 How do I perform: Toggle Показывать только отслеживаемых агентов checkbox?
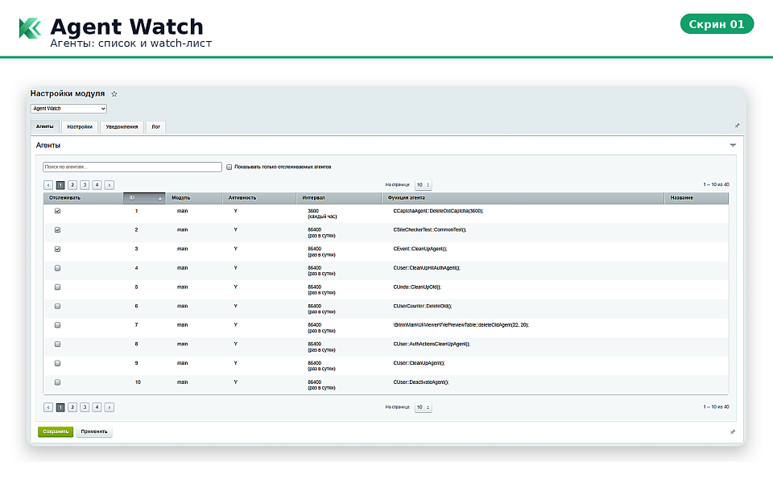tap(229, 167)
